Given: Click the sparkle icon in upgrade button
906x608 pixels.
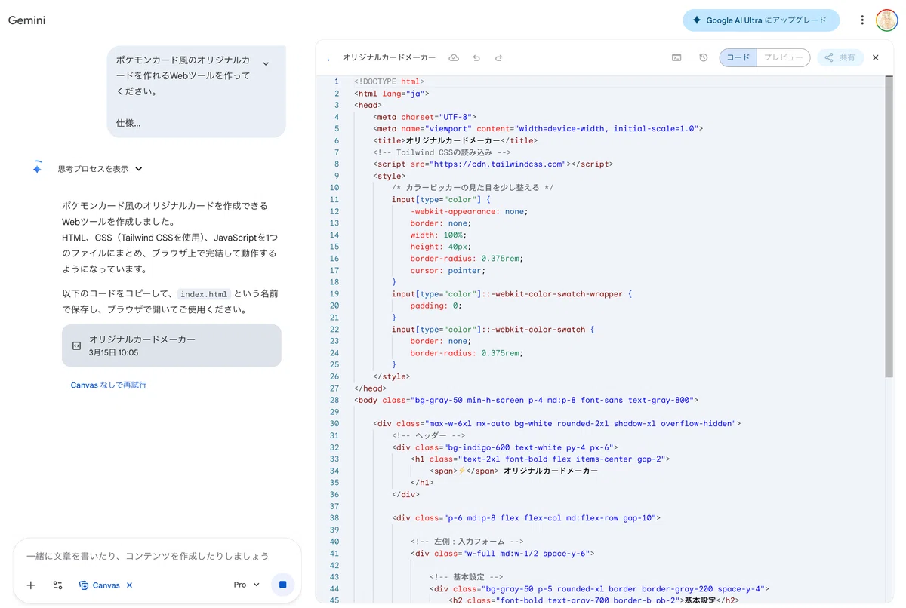Looking at the screenshot, I should [x=696, y=20].
